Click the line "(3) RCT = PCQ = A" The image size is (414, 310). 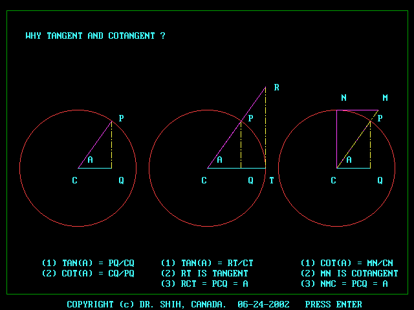204,284
